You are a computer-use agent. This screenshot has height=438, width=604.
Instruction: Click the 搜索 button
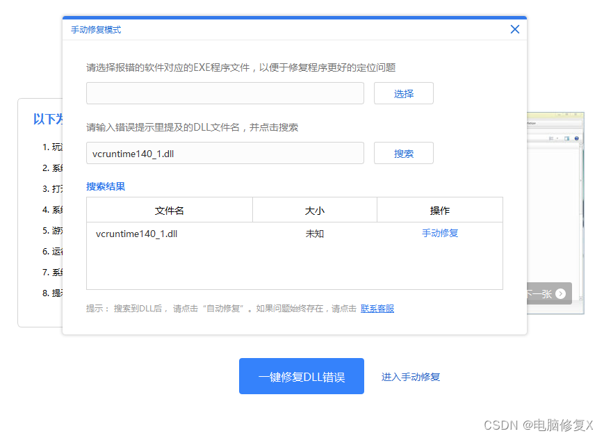(x=403, y=154)
